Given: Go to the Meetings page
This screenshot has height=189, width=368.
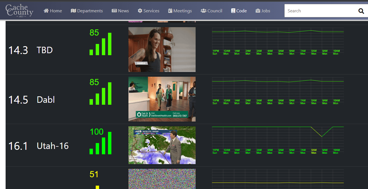Looking at the screenshot, I should click(180, 11).
